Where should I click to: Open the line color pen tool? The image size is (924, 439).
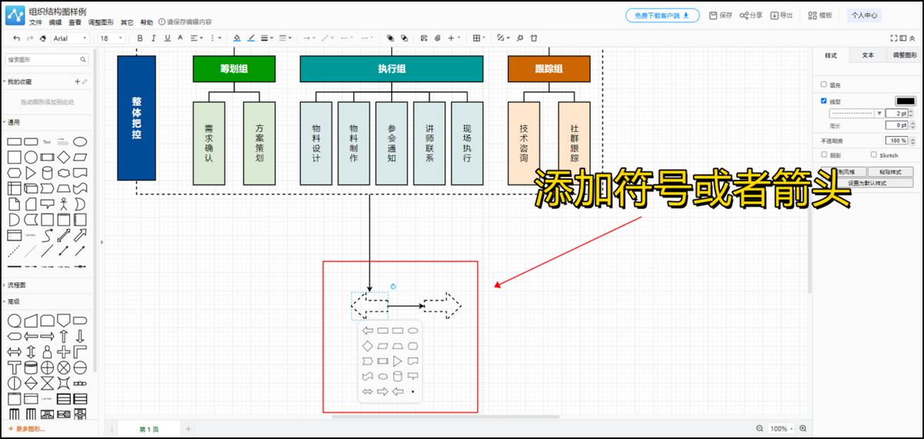[x=251, y=38]
